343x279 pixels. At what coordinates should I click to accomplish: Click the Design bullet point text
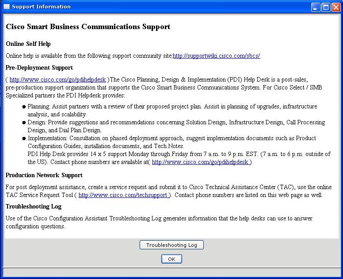(x=176, y=126)
